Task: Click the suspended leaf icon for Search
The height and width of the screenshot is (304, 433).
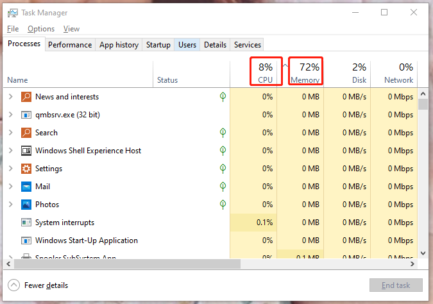Action: pyautogui.click(x=223, y=133)
